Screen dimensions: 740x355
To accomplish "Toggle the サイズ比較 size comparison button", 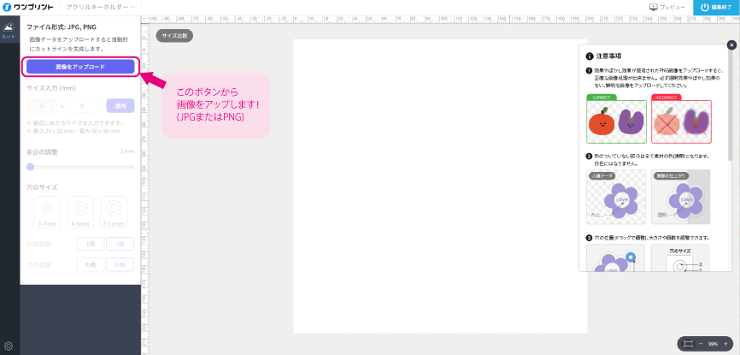I will point(174,36).
